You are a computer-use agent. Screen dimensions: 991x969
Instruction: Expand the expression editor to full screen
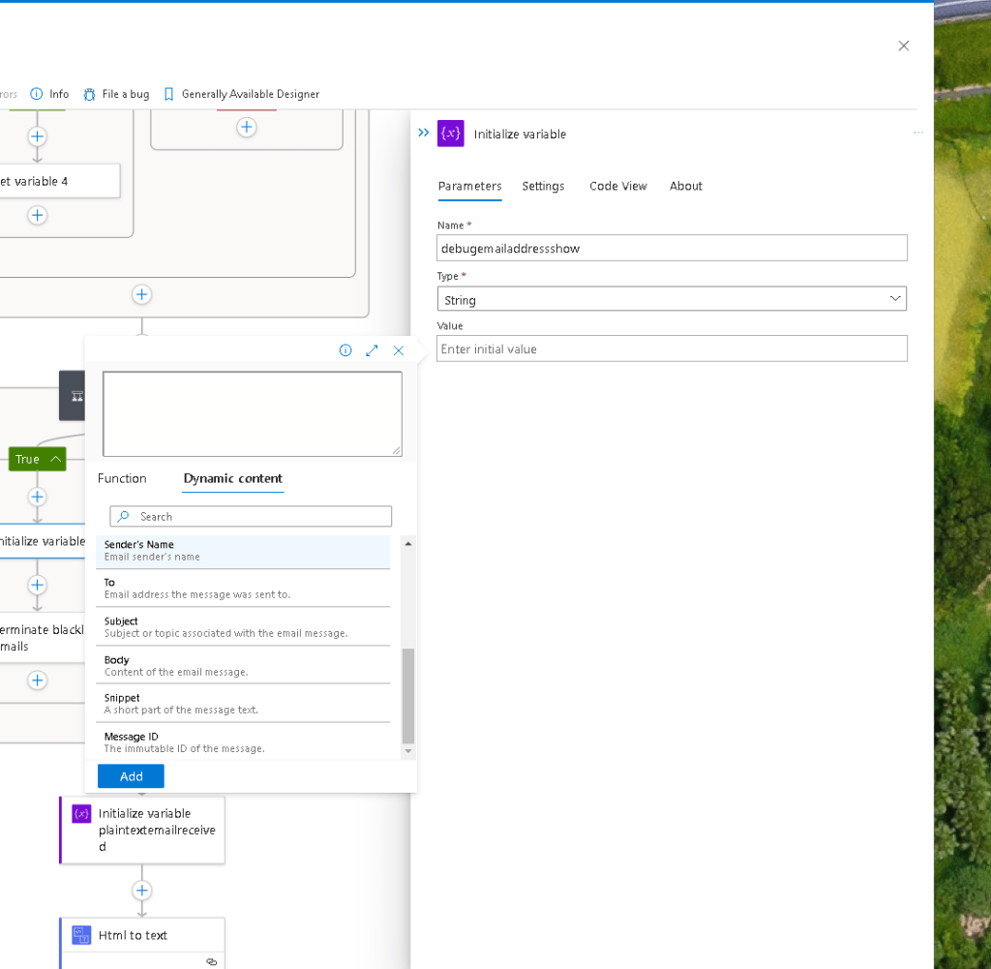pos(372,350)
